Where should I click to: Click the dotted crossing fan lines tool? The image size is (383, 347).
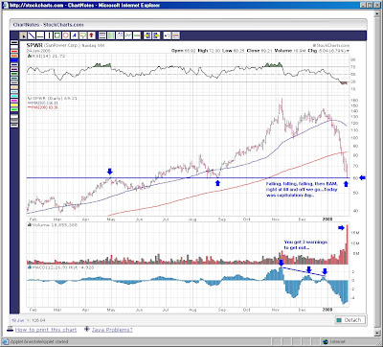click(x=120, y=35)
